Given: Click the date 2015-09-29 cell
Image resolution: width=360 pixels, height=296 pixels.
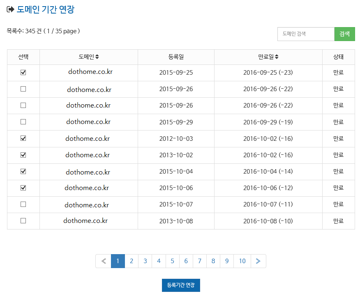Looking at the screenshot, I should (176, 122).
